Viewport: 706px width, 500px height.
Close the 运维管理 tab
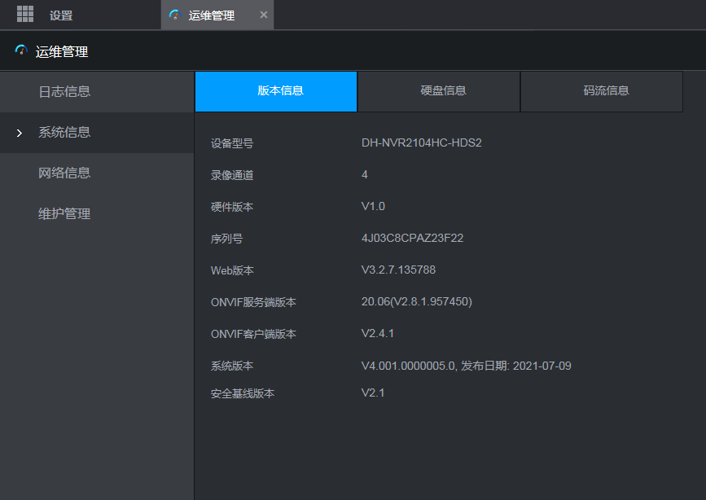[x=263, y=15]
